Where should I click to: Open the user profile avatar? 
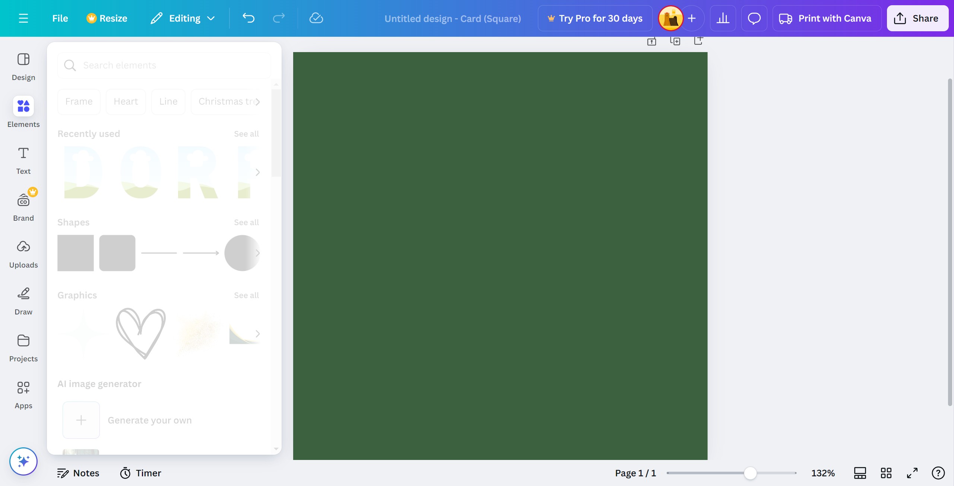671,18
